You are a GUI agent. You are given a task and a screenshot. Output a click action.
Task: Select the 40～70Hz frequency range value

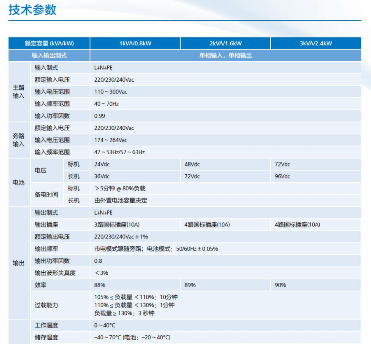click(x=106, y=104)
